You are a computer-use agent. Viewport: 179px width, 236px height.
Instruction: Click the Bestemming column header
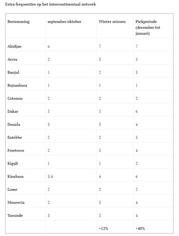19,22
